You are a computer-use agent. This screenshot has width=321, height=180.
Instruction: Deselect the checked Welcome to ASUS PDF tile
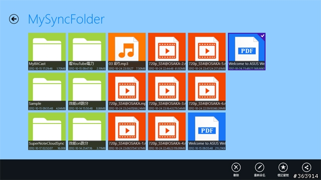pos(247,51)
